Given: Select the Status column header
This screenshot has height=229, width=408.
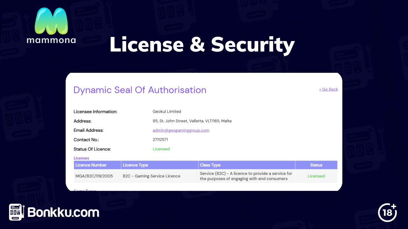Looking at the screenshot, I should pos(316,165).
